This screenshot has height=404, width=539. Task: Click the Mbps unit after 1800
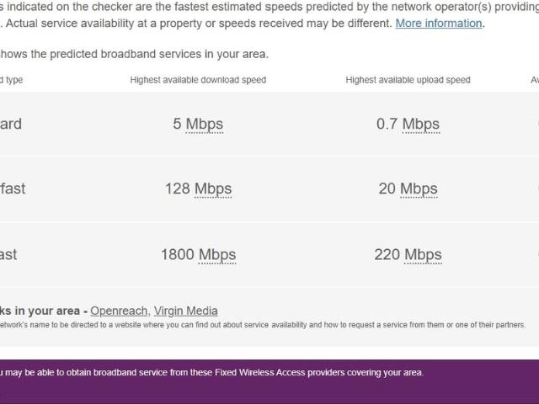pyautogui.click(x=217, y=254)
